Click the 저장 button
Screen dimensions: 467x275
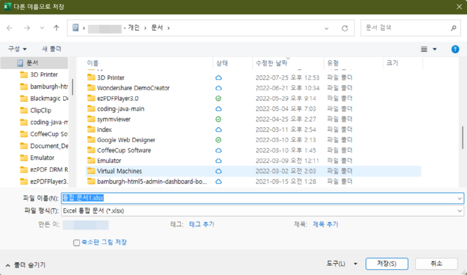[382, 264]
